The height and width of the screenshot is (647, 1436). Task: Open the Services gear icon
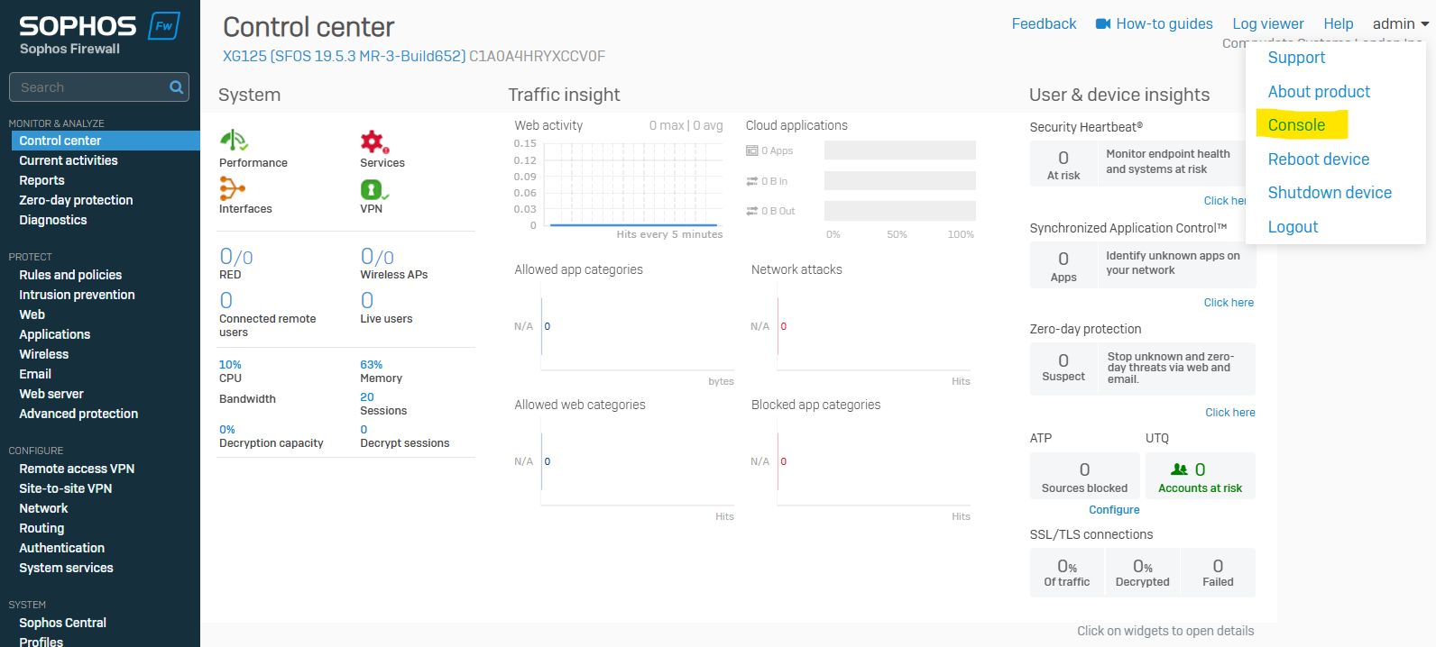point(374,141)
